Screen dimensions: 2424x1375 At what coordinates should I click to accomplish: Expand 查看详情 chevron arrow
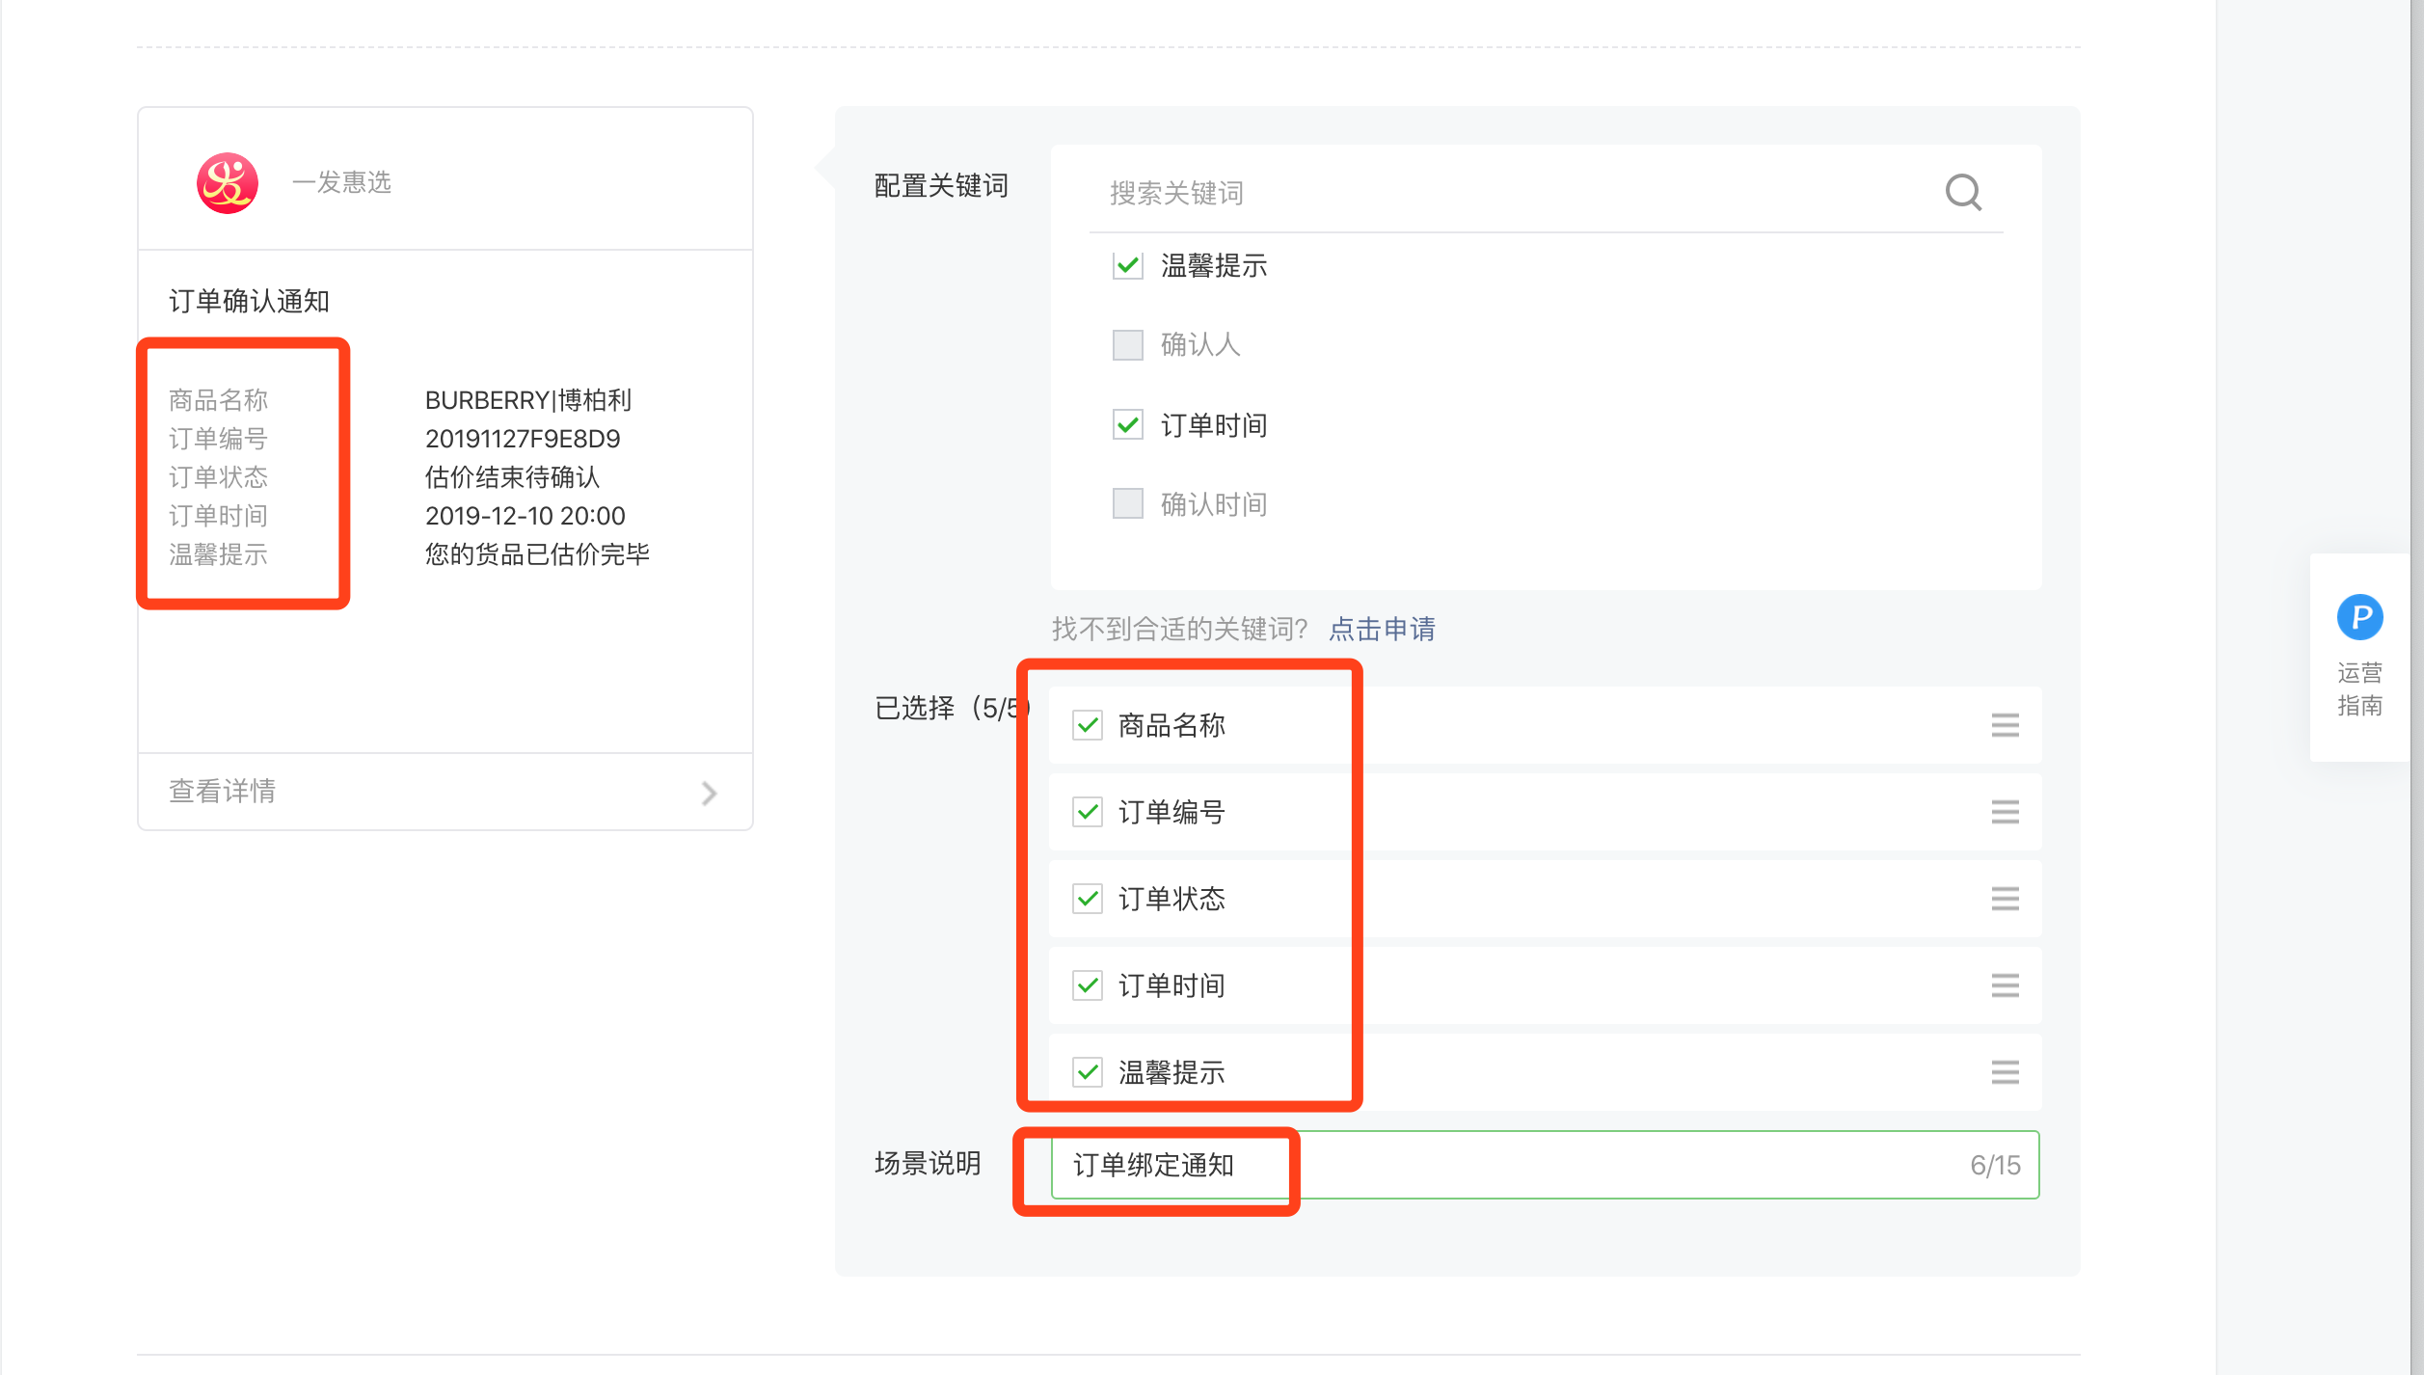click(x=710, y=793)
